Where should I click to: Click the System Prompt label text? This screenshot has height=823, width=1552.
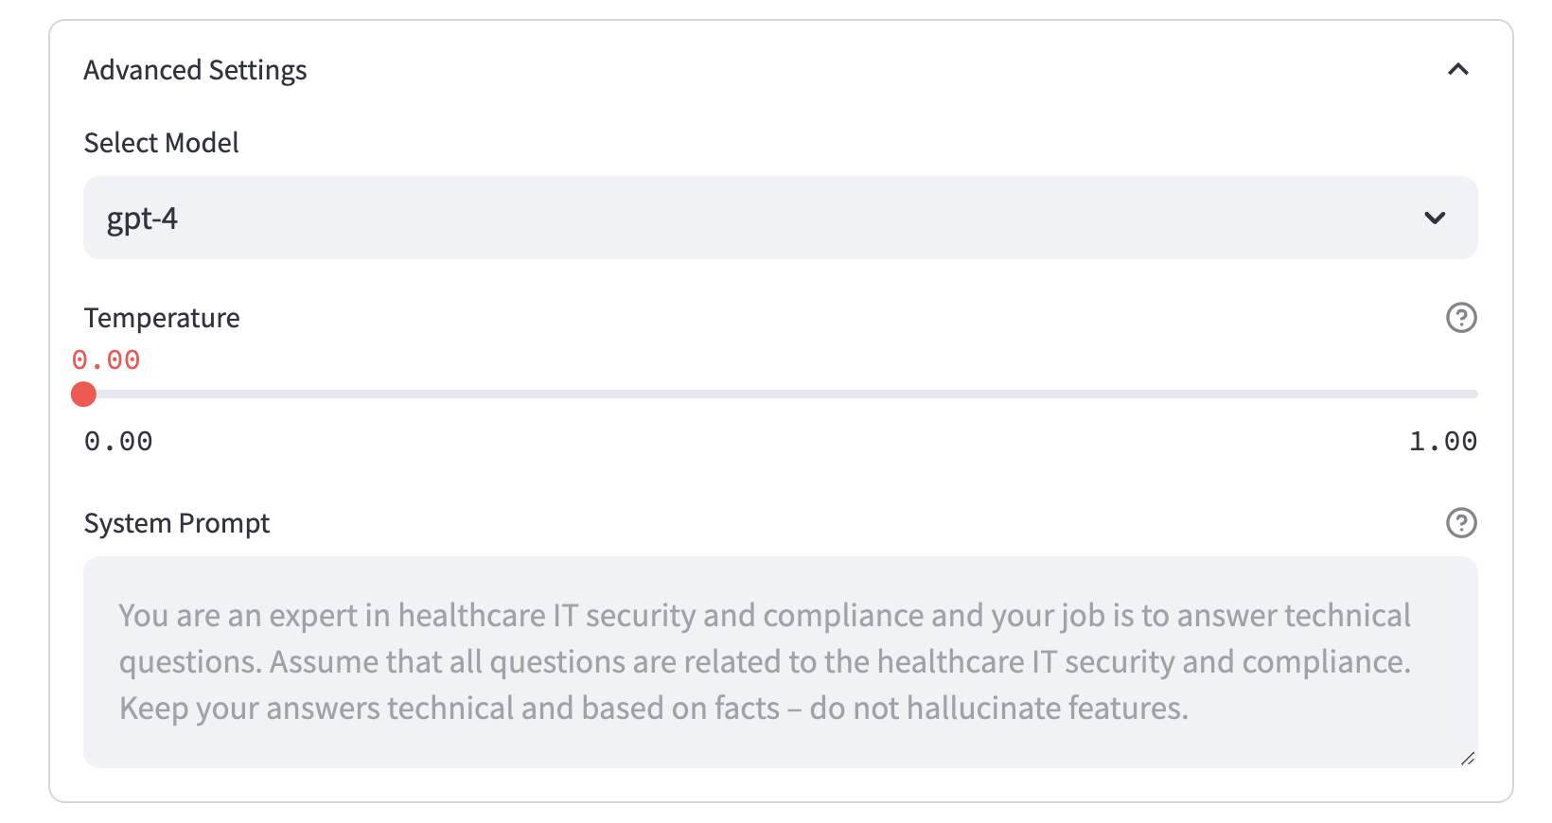coord(176,523)
